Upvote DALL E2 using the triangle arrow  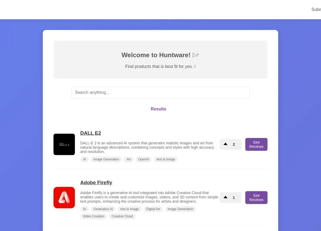click(x=226, y=144)
